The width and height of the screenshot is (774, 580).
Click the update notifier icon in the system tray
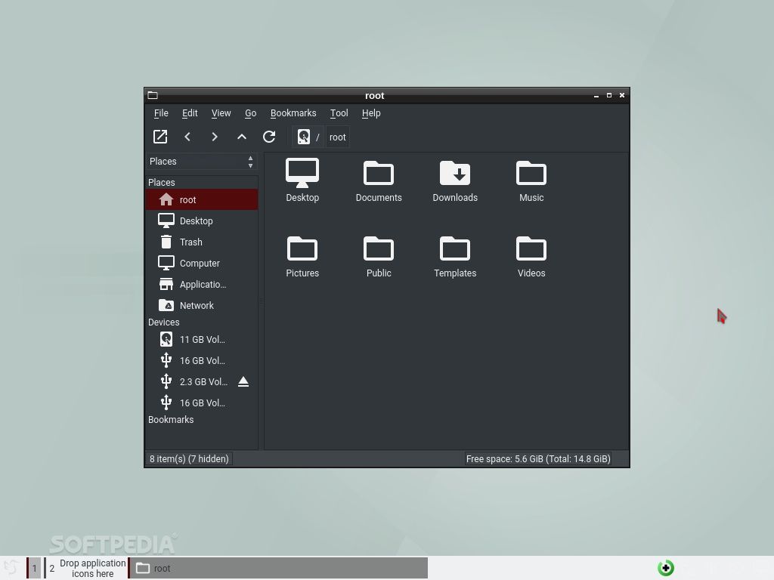point(666,568)
